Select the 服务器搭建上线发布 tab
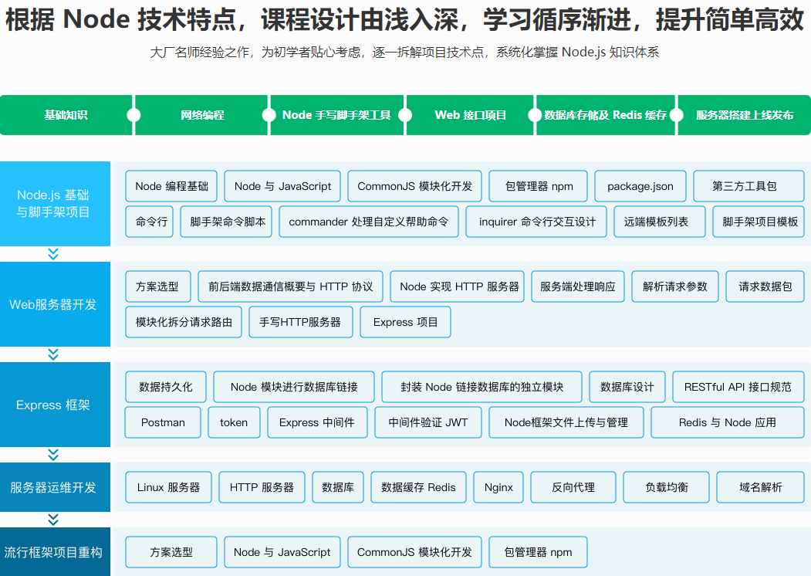Viewport: 811px width, 576px height. click(x=745, y=115)
